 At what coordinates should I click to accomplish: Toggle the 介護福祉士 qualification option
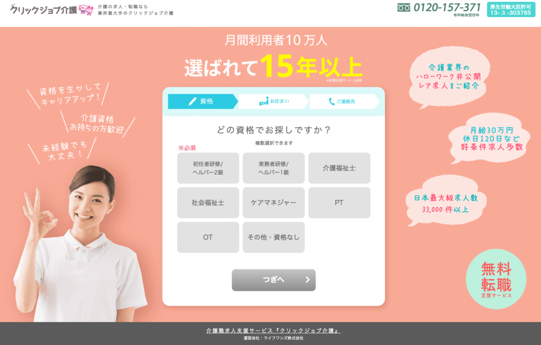click(339, 168)
